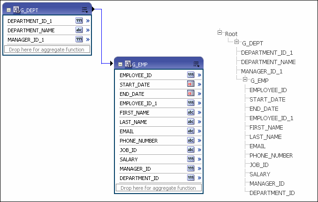Image resolution: width=318 pixels, height=202 pixels.
Task: Click G_DEPT aggregate function drop field
Action: [47, 50]
